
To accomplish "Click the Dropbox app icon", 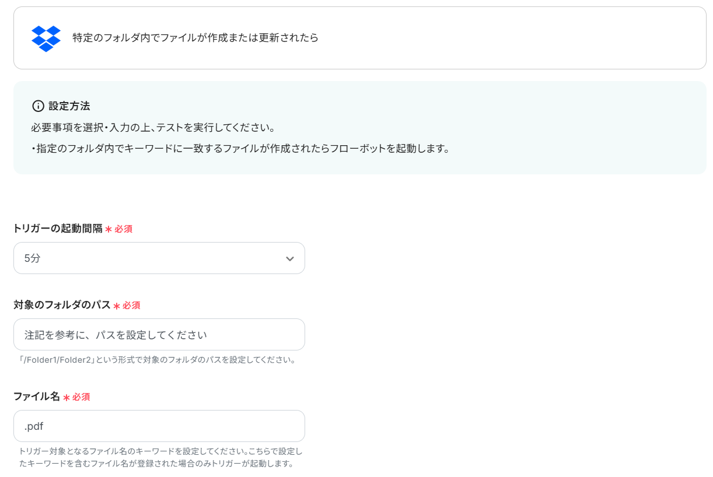I will click(47, 37).
